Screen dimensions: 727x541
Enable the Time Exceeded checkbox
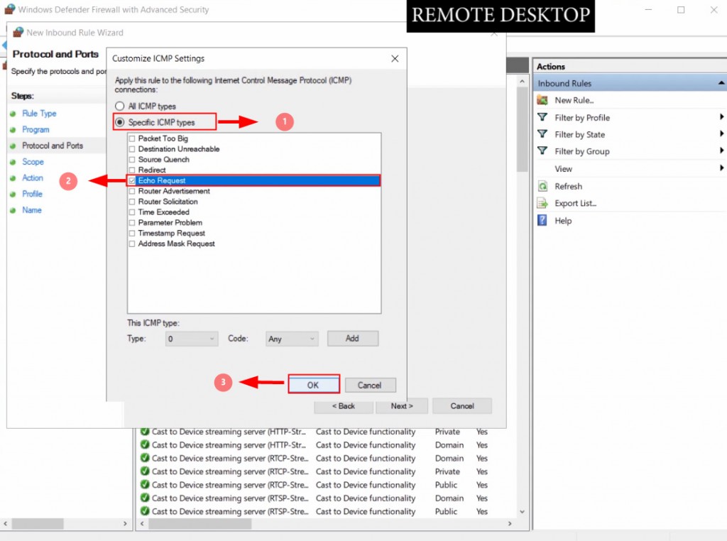coord(132,212)
